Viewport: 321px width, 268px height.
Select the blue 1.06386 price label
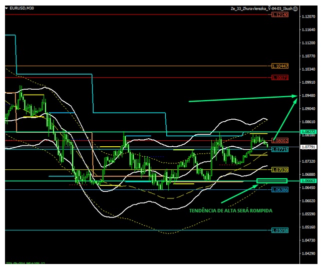(x=279, y=190)
